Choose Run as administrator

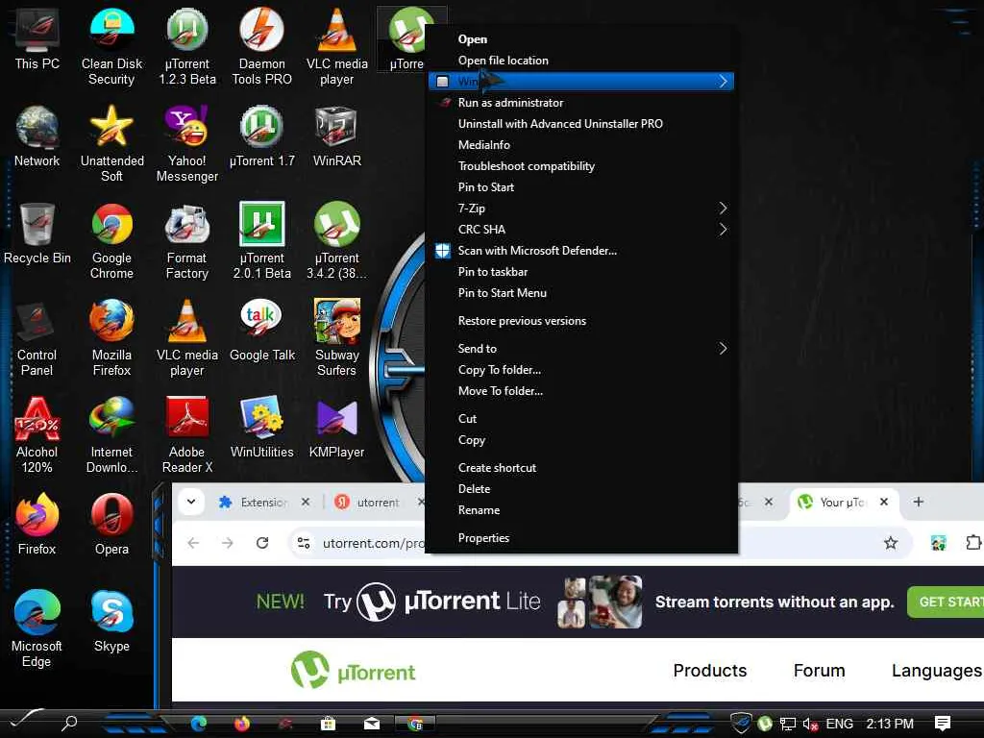581,102
